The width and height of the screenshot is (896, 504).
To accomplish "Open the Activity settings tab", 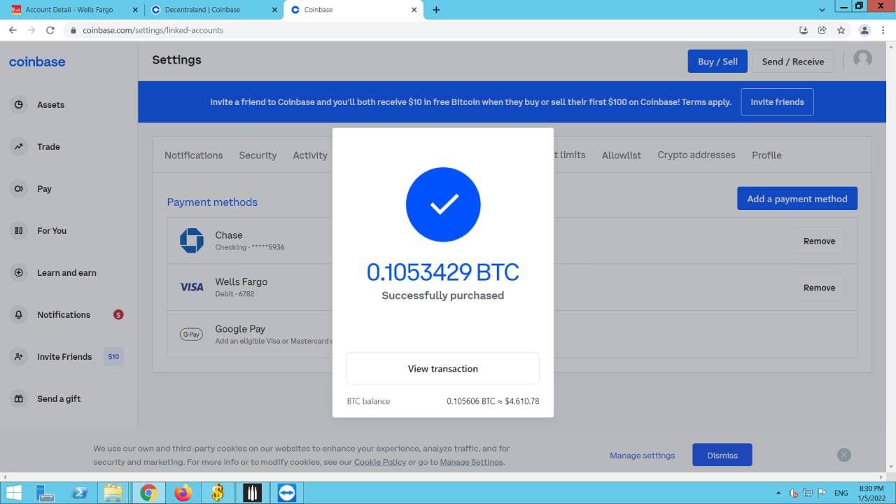I will tap(310, 155).
